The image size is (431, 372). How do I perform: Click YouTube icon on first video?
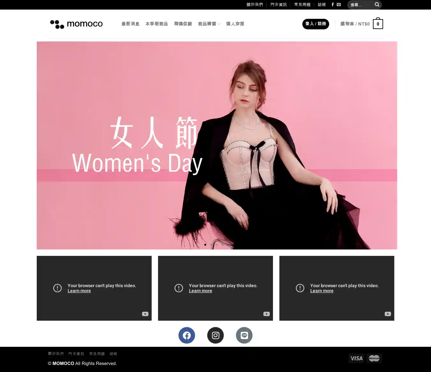click(145, 314)
